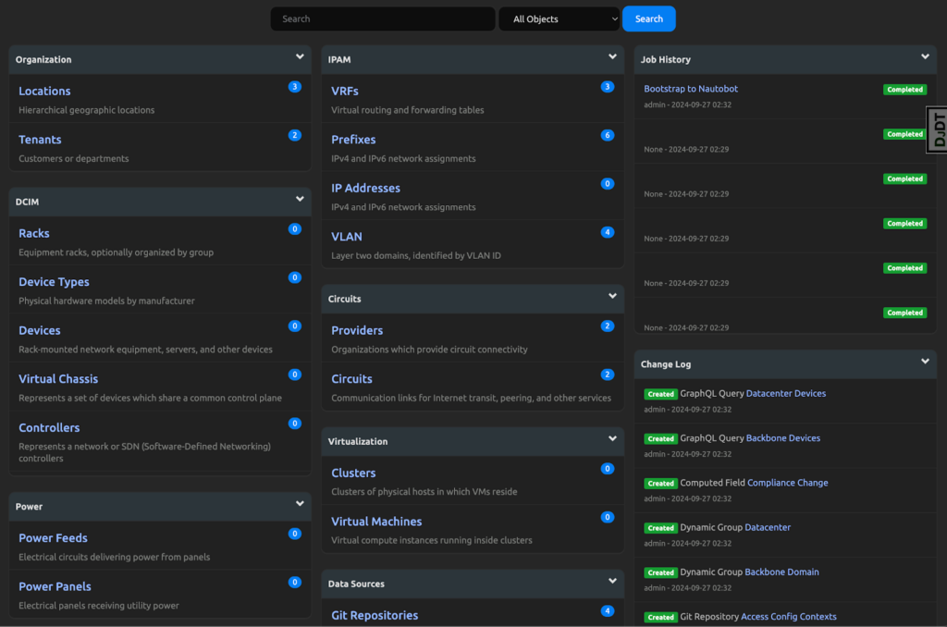
Task: Collapse the DCIM panel chevron
Action: 300,200
